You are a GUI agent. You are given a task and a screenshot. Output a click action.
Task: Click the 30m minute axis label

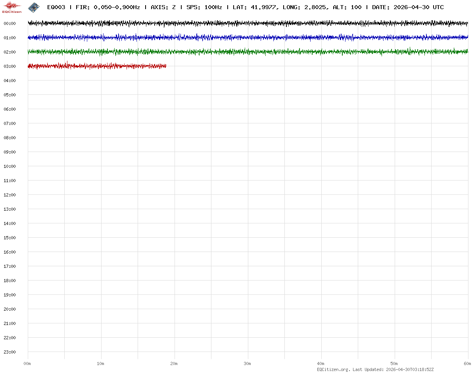pos(248,363)
